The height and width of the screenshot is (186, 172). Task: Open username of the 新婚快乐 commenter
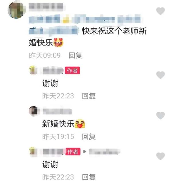57,111
